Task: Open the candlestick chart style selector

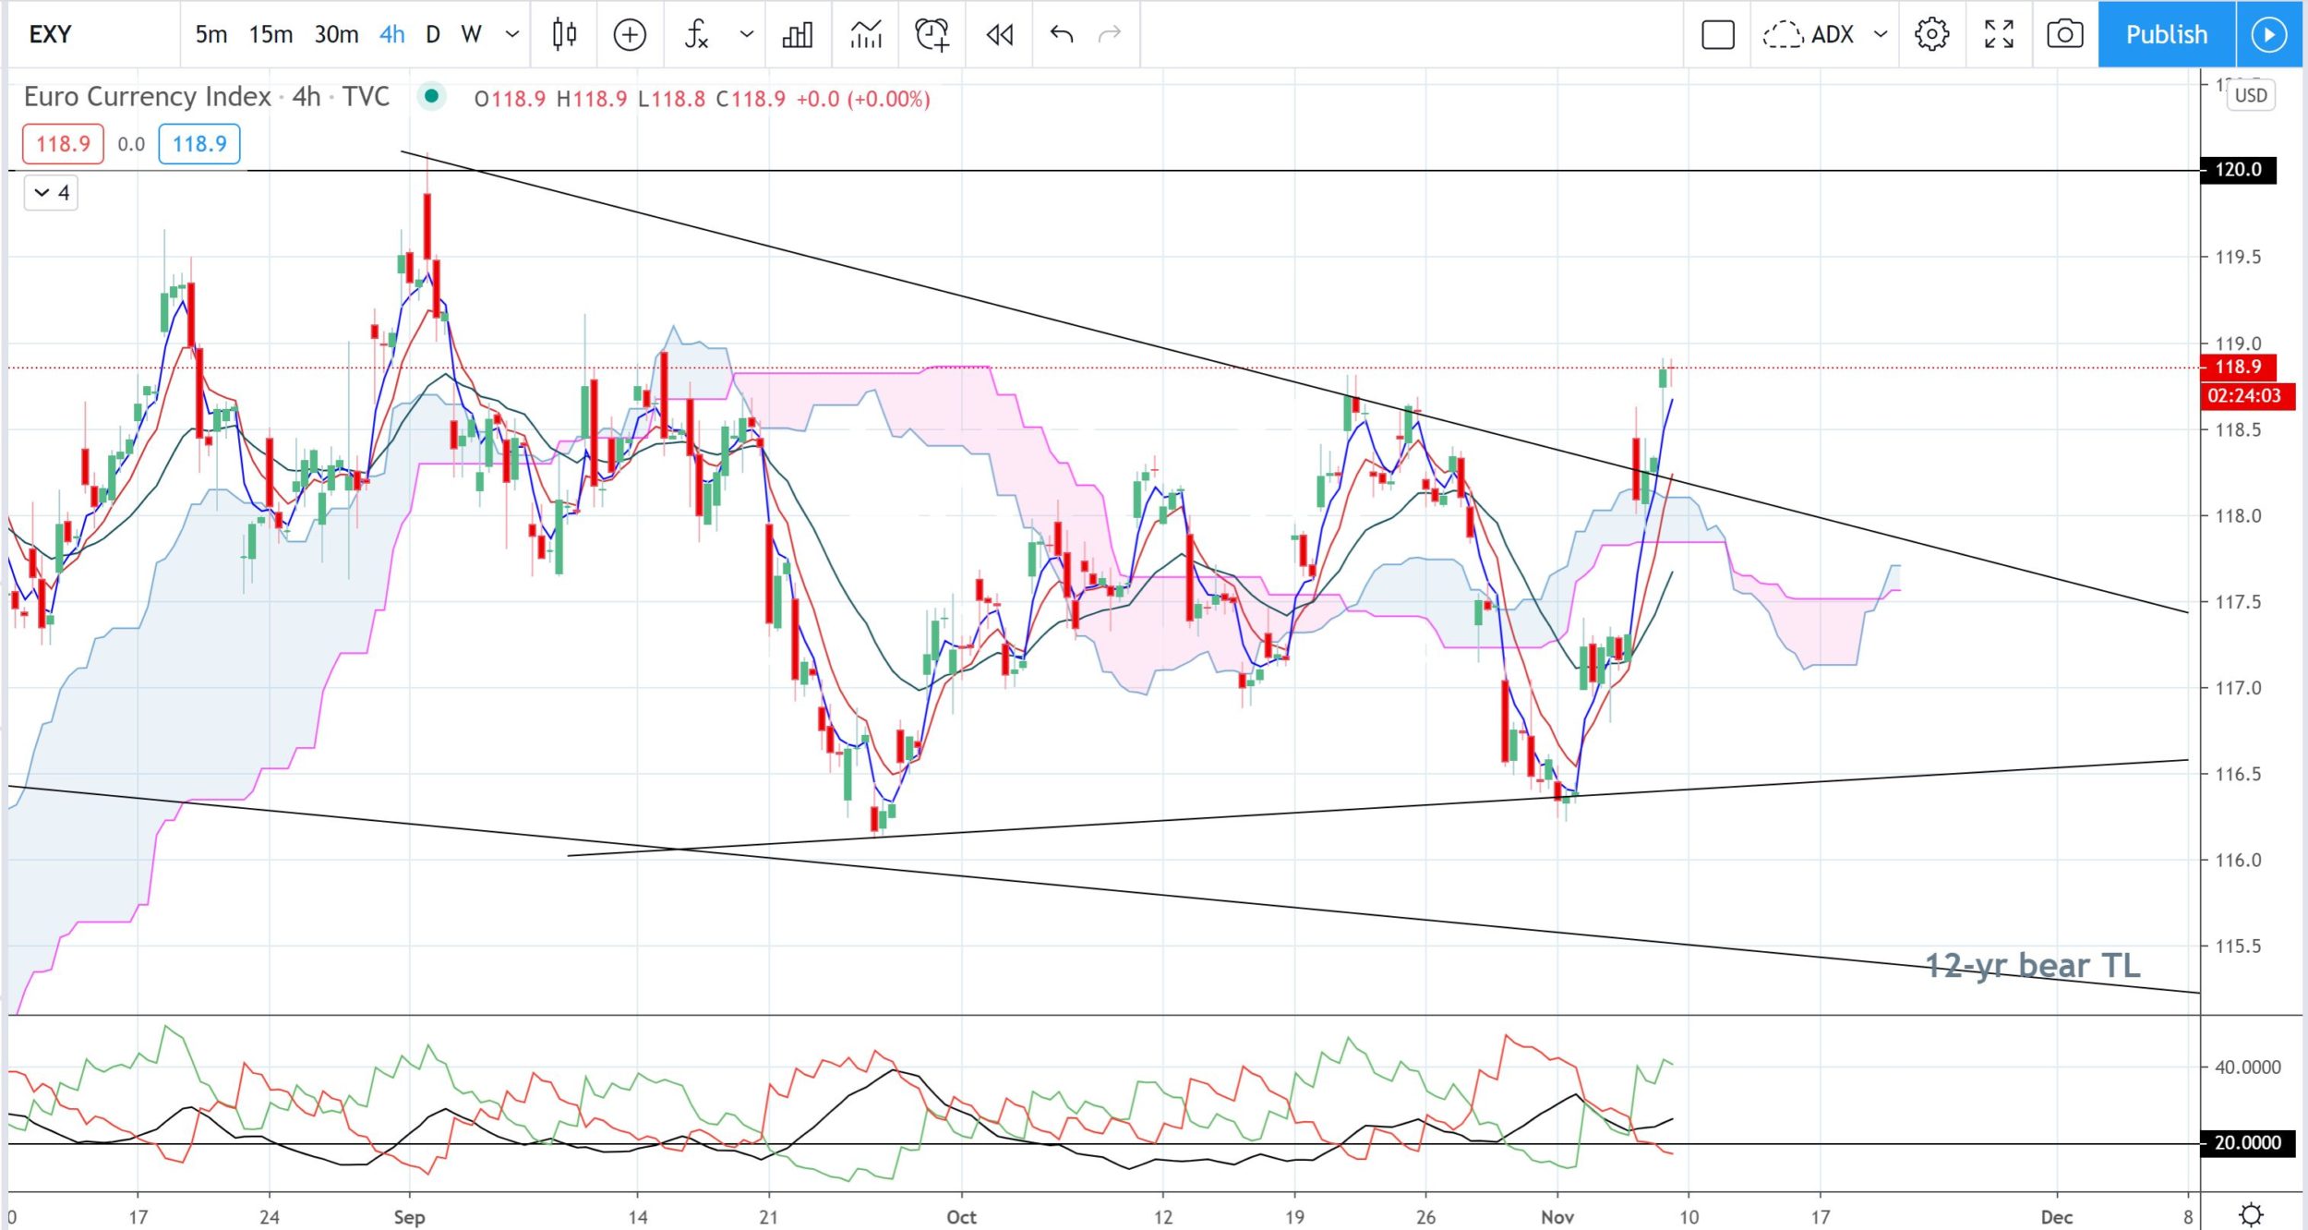Action: tap(564, 35)
